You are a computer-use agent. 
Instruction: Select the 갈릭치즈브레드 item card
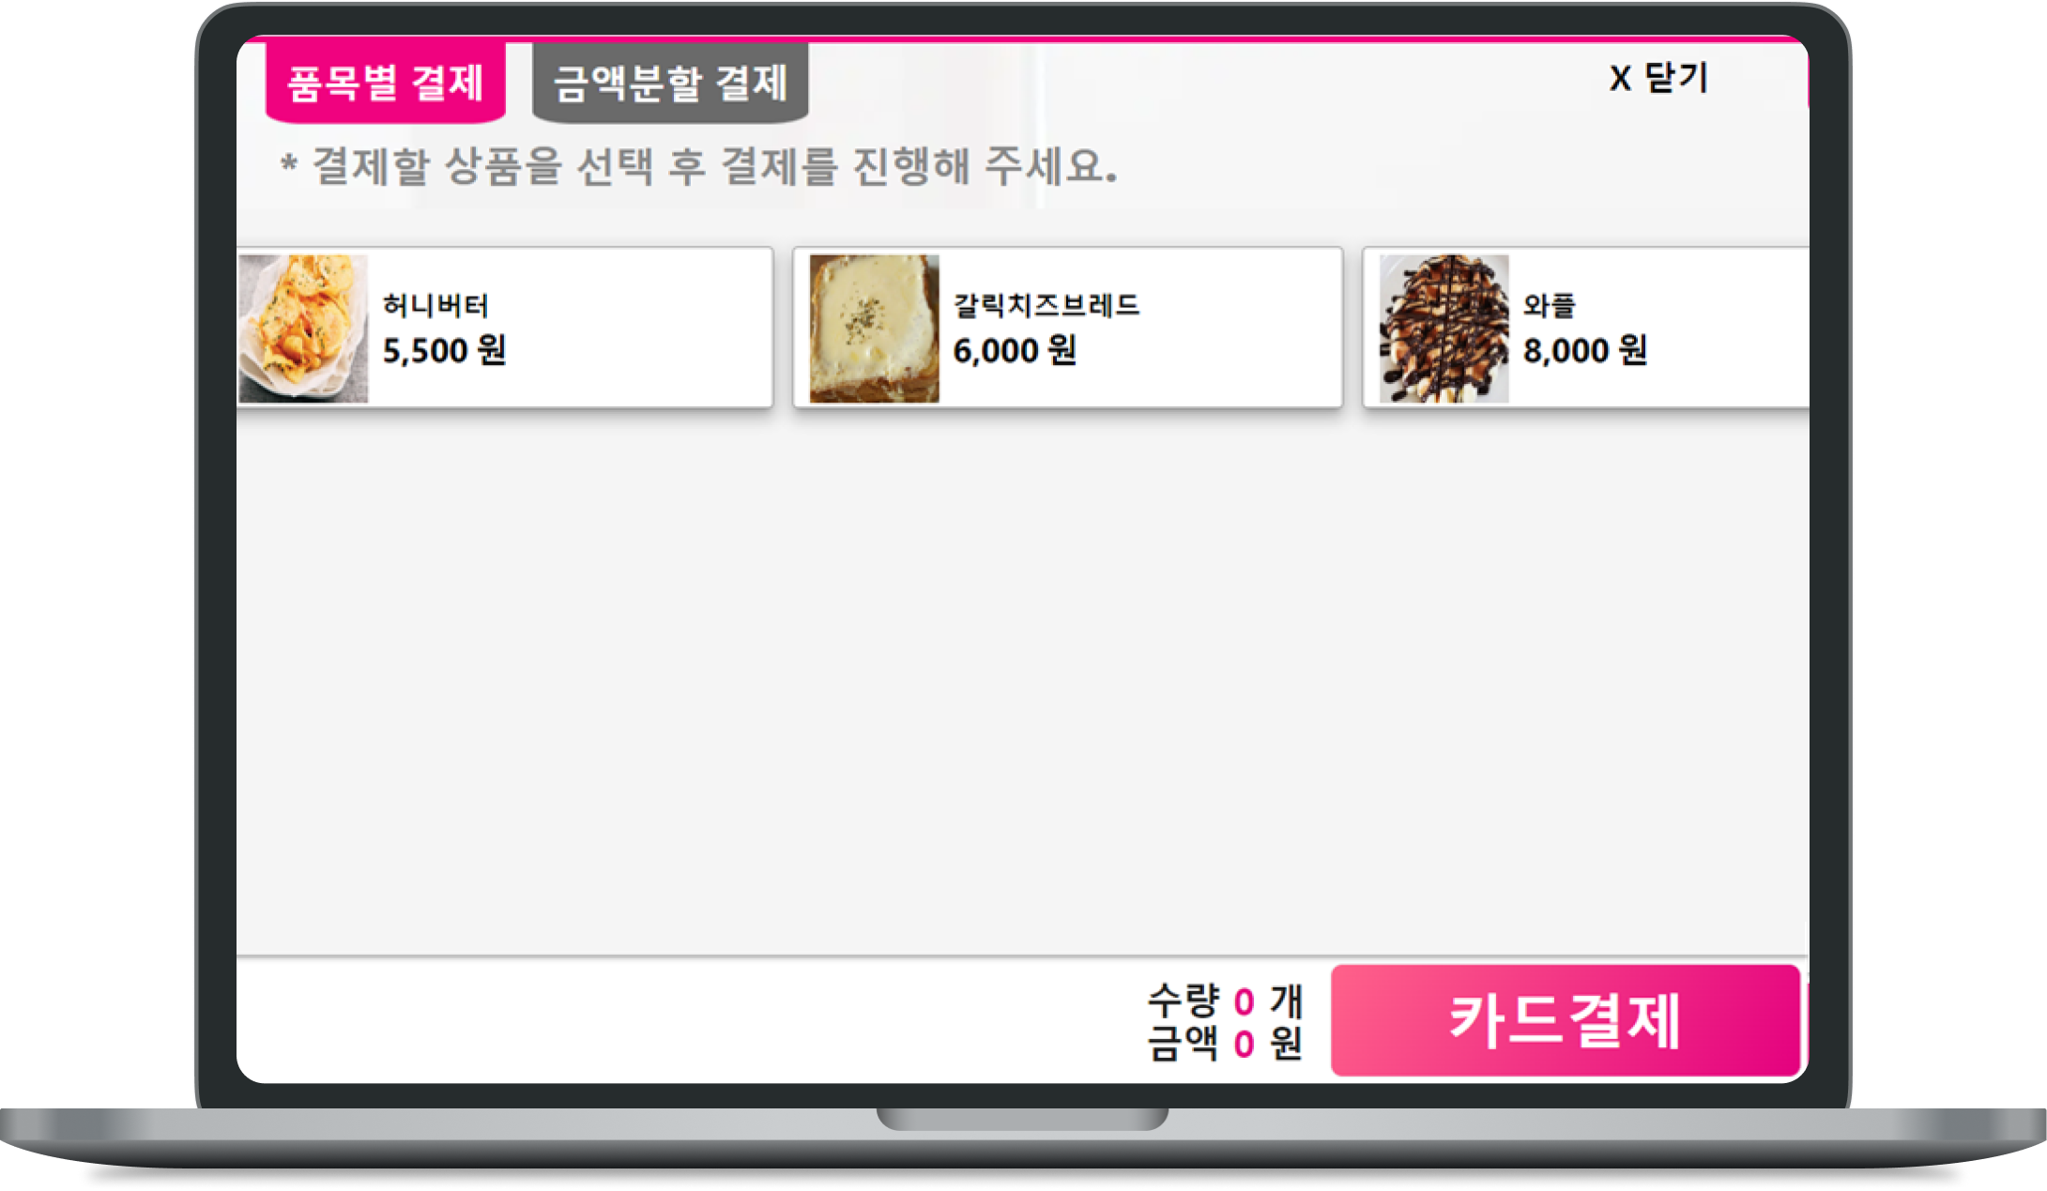(x=1067, y=328)
